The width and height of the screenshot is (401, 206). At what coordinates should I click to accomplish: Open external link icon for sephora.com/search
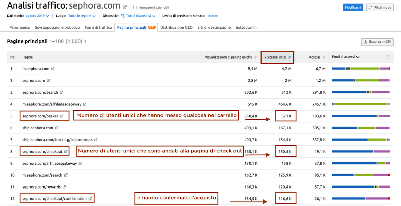pos(61,92)
